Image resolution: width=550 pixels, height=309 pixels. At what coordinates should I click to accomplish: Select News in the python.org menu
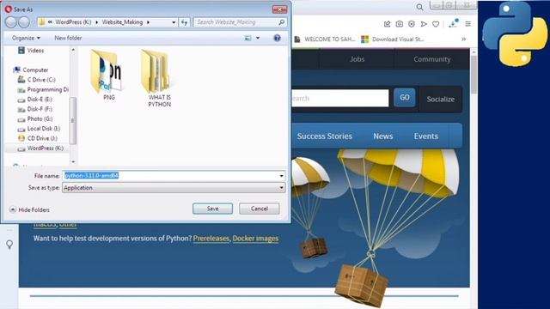pos(383,136)
